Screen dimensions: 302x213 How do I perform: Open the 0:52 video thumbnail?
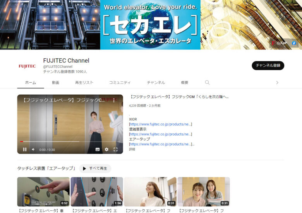click(x=43, y=192)
